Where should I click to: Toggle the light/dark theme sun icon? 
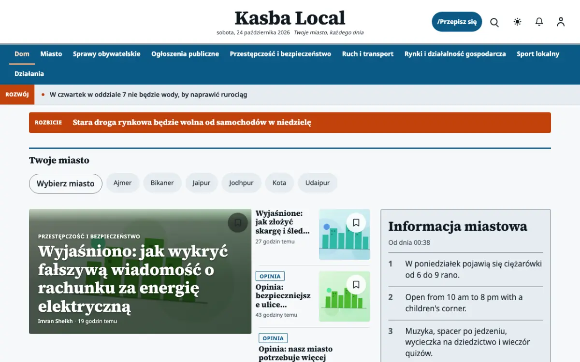(x=518, y=22)
